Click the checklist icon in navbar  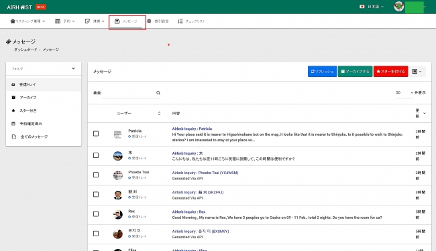coord(180,21)
